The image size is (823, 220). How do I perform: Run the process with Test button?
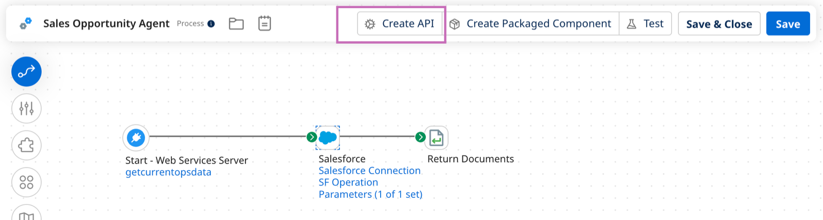click(646, 24)
